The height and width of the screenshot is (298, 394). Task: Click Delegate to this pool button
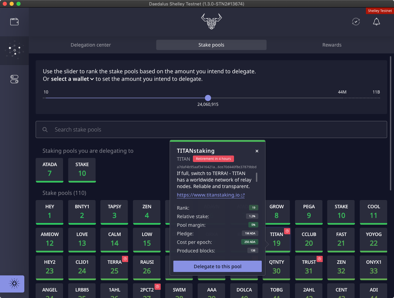[x=218, y=266]
